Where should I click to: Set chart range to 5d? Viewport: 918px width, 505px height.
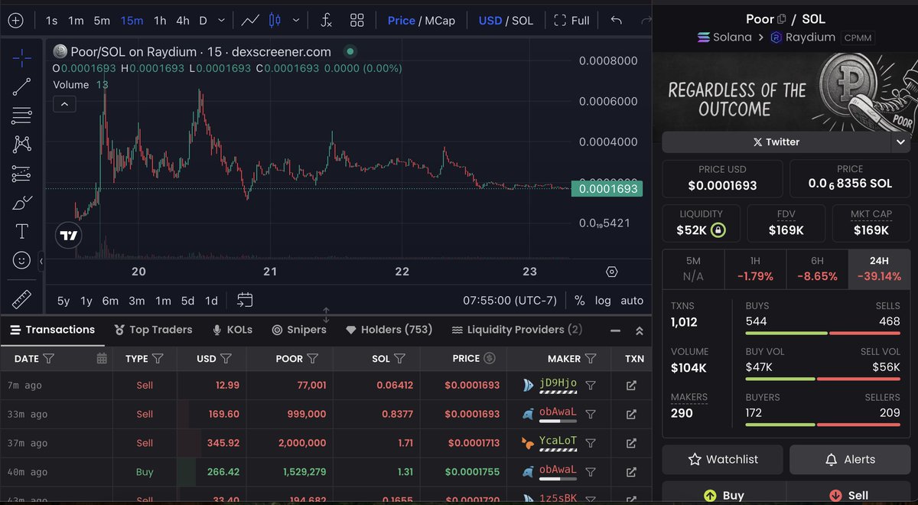coord(187,301)
